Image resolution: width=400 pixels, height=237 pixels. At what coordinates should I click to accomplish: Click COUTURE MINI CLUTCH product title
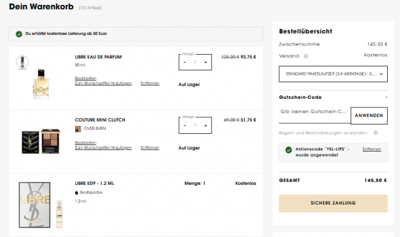tap(100, 120)
